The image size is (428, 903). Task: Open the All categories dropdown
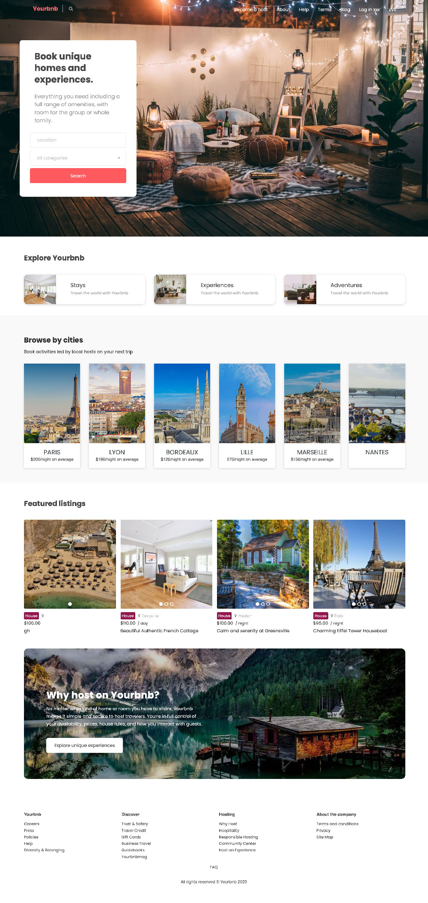click(x=78, y=158)
